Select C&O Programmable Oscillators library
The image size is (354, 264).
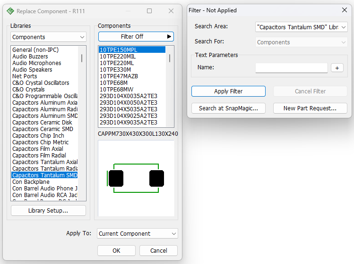[45, 96]
